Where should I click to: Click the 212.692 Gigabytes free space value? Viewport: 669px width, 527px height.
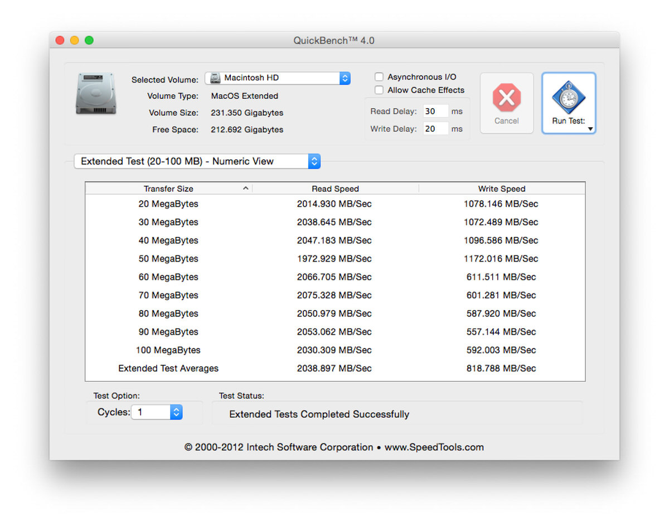[247, 129]
